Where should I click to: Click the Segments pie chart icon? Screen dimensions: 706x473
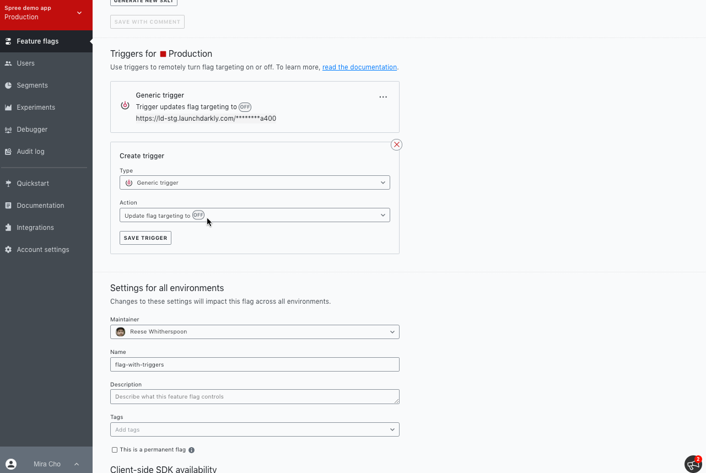tap(8, 85)
